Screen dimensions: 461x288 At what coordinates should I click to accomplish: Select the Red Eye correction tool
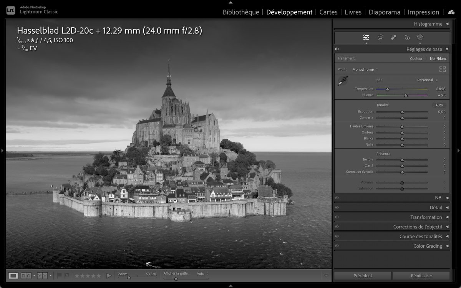(x=407, y=38)
